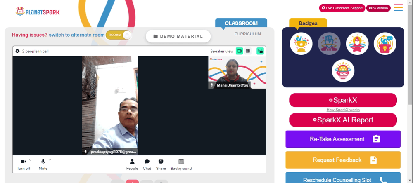Image resolution: width=413 pixels, height=183 pixels.
Task: Open the wizard gnome badge
Action: [x=357, y=44]
